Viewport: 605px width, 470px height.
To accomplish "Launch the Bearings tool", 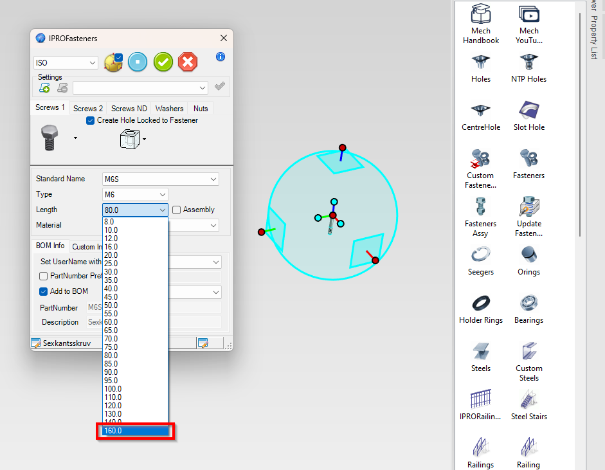I will point(528,309).
